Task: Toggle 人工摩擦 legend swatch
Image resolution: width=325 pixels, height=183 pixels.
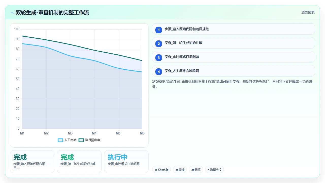Action: pyautogui.click(x=60, y=140)
